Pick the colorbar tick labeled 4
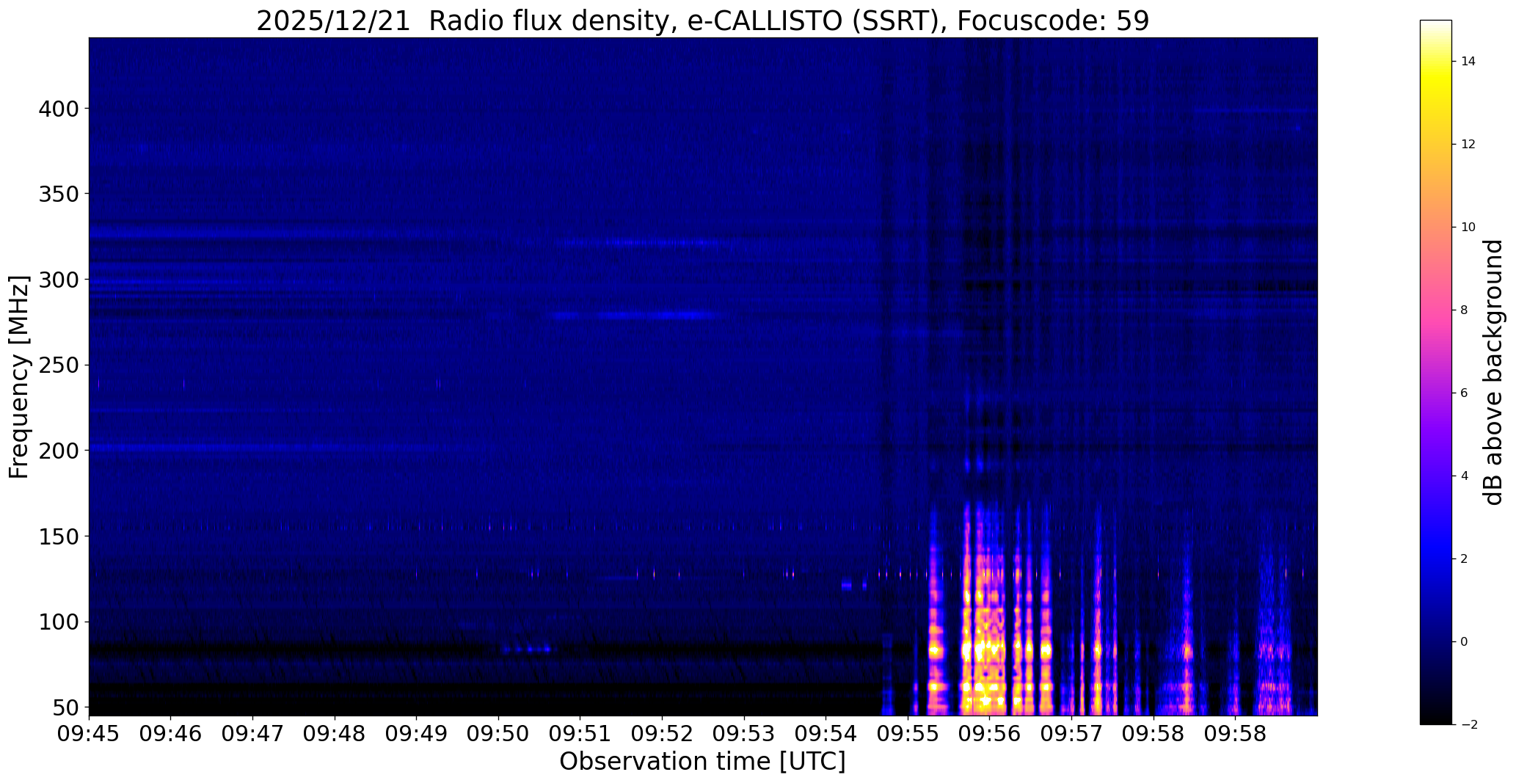 1465,476
